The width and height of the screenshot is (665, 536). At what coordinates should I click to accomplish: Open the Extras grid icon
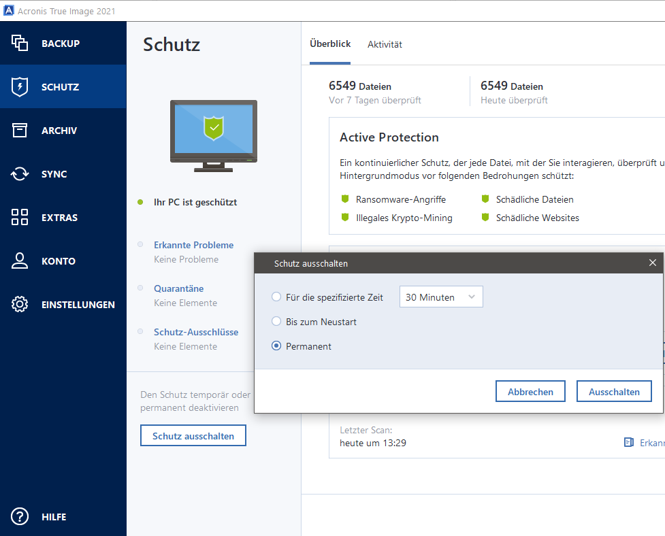(x=20, y=218)
